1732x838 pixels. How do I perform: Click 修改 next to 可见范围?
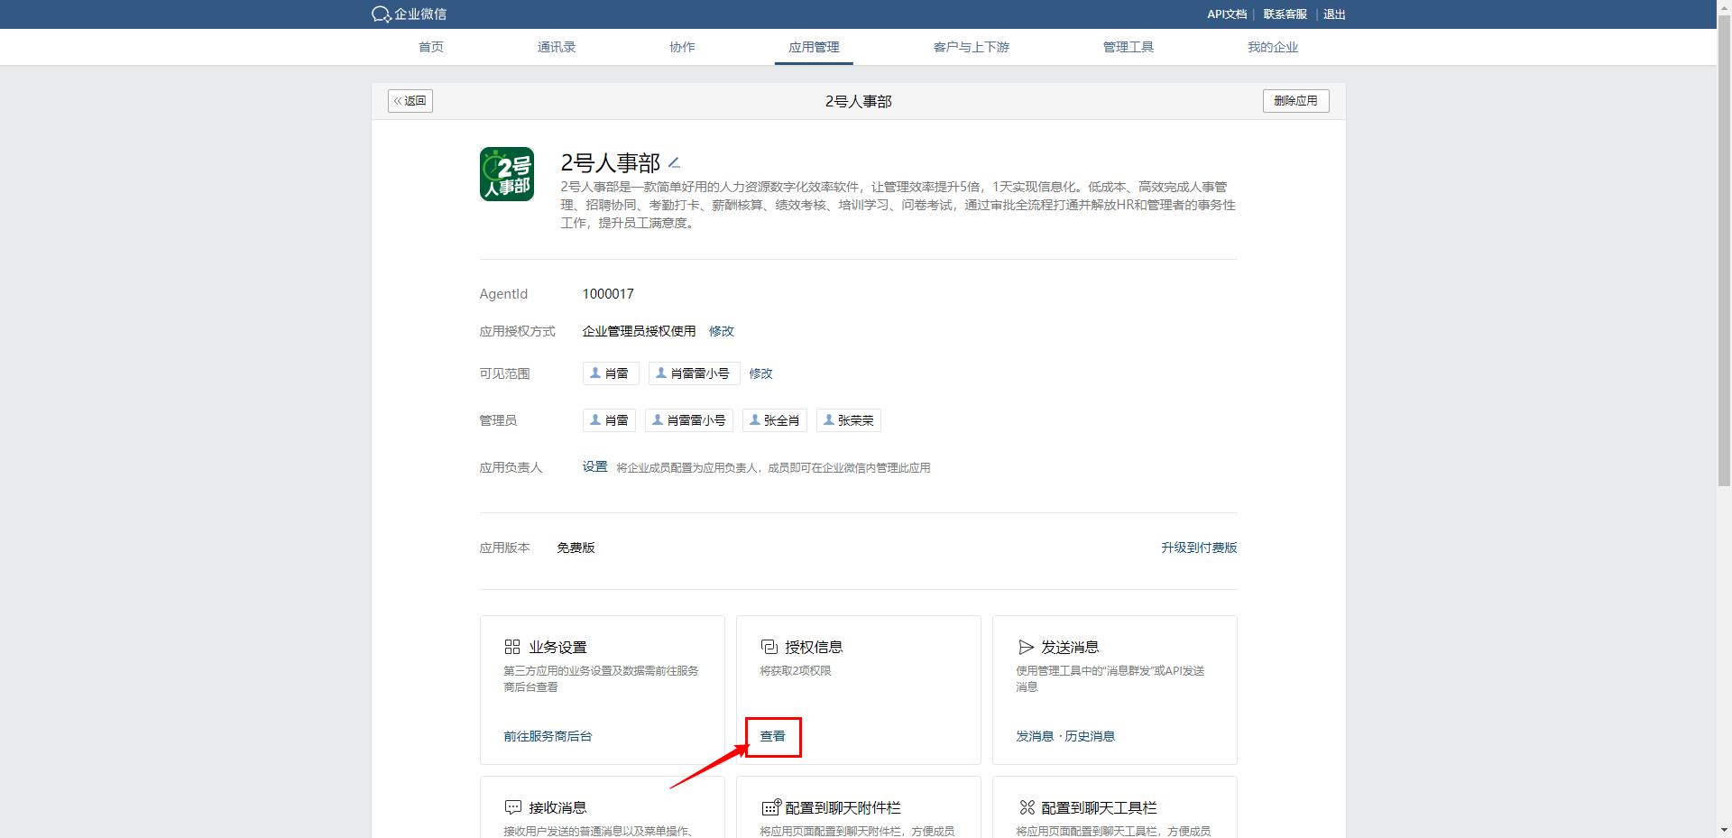(x=760, y=373)
